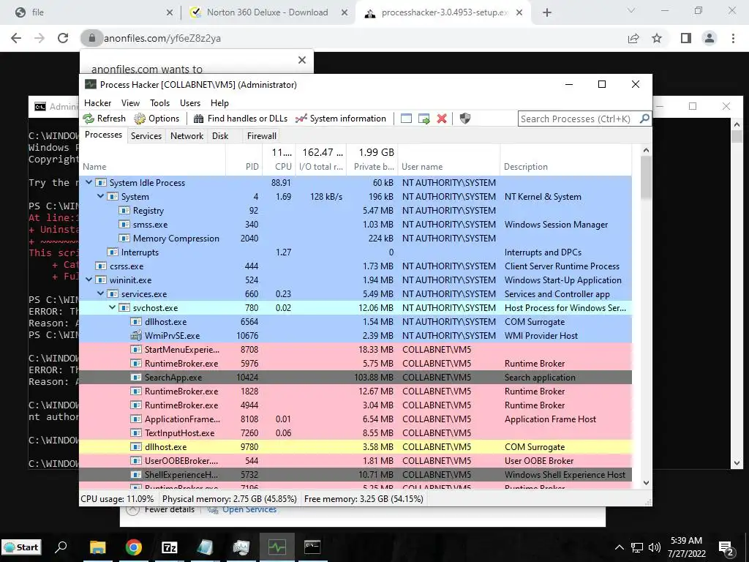Switch to the Firewall tab
This screenshot has width=749, height=562.
coord(261,135)
